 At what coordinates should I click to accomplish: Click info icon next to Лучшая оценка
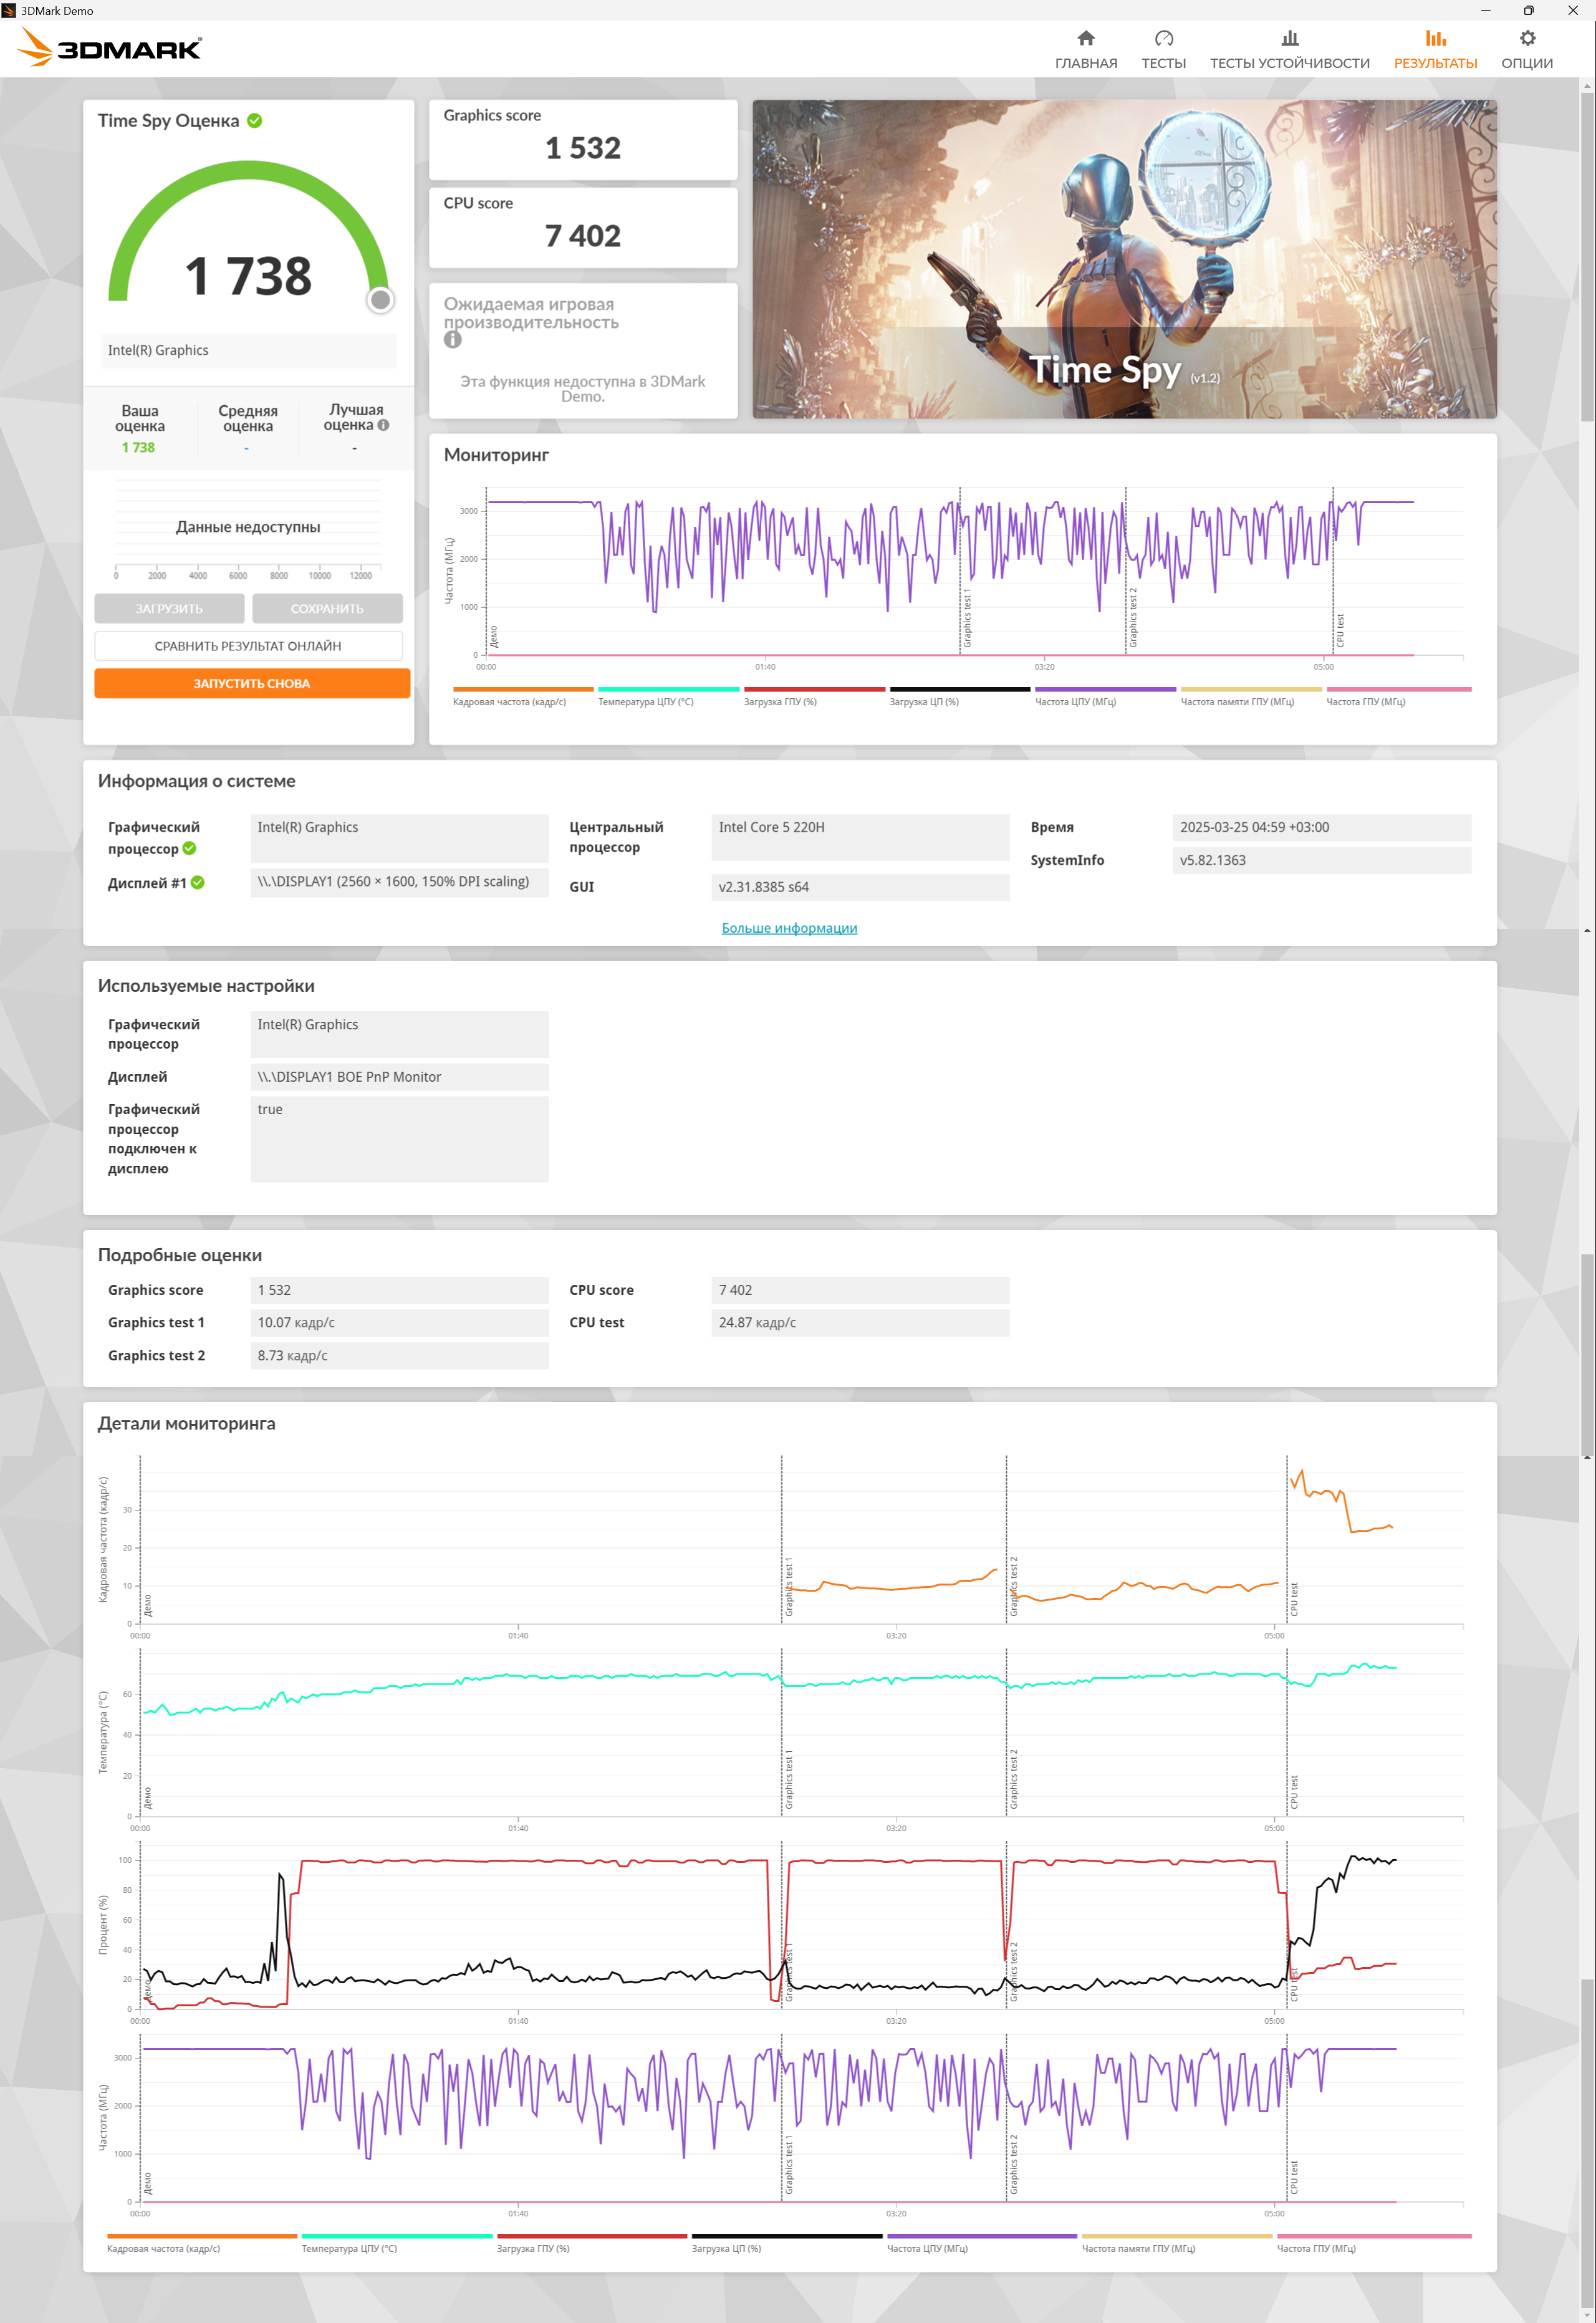point(383,425)
